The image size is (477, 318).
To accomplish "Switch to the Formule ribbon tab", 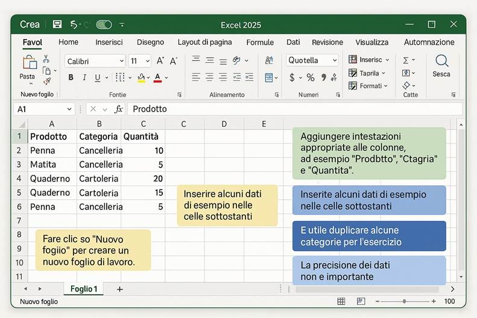I will (260, 42).
